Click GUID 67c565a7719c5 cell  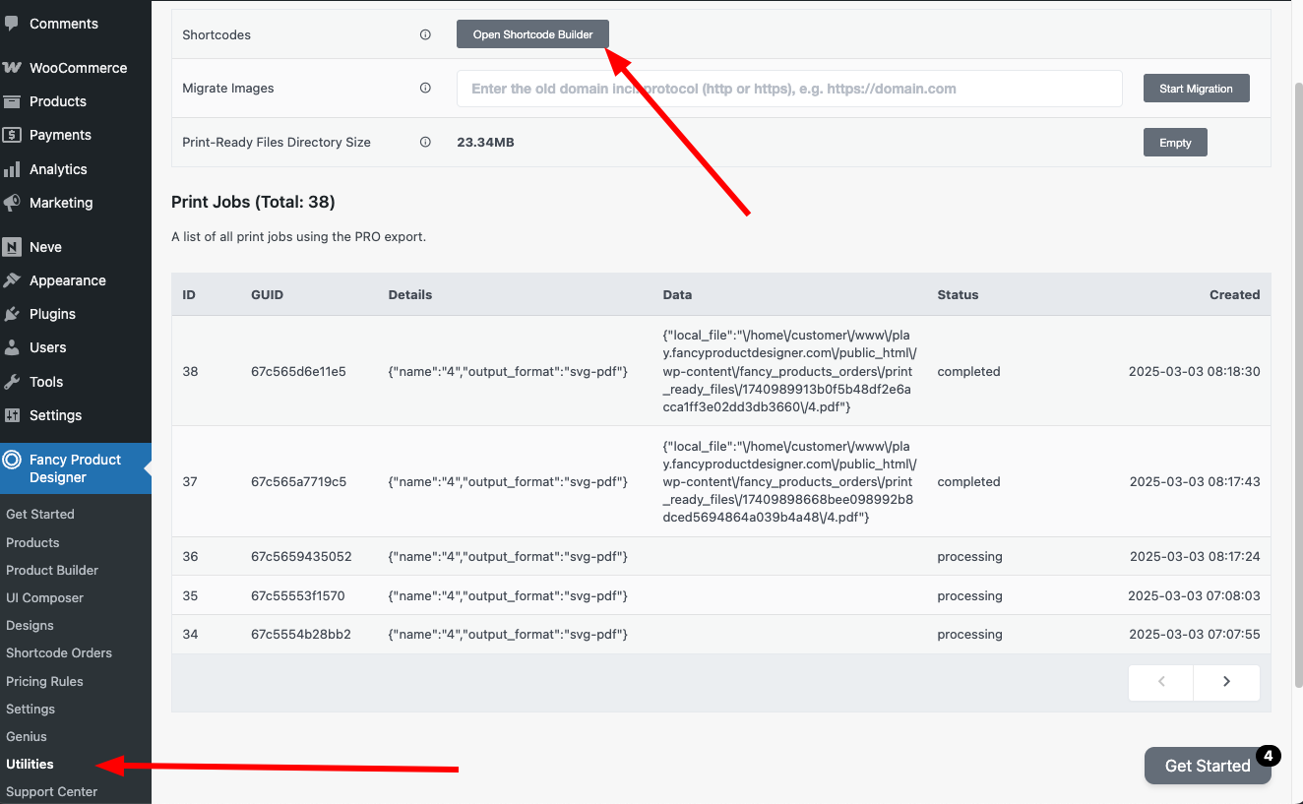click(x=298, y=481)
